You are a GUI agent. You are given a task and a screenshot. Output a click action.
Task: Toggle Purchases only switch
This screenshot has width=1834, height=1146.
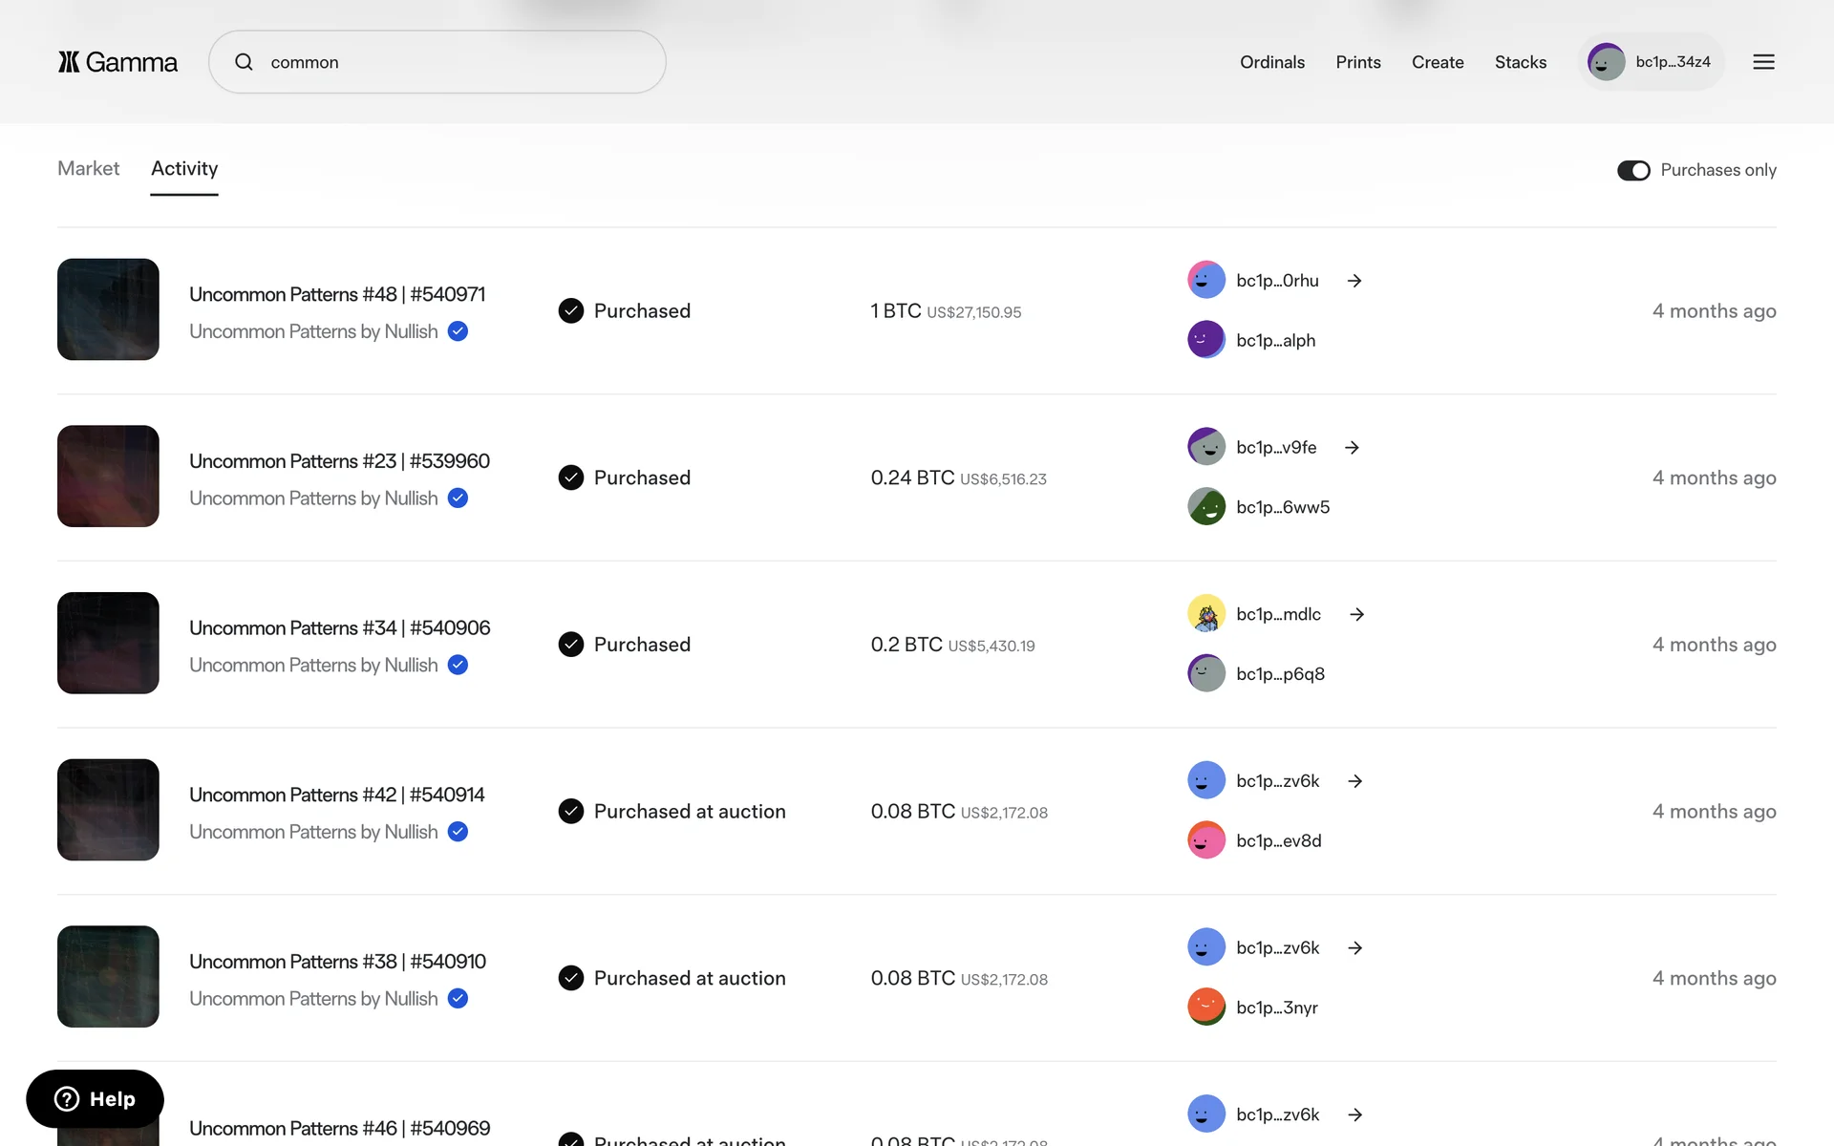1633,170
